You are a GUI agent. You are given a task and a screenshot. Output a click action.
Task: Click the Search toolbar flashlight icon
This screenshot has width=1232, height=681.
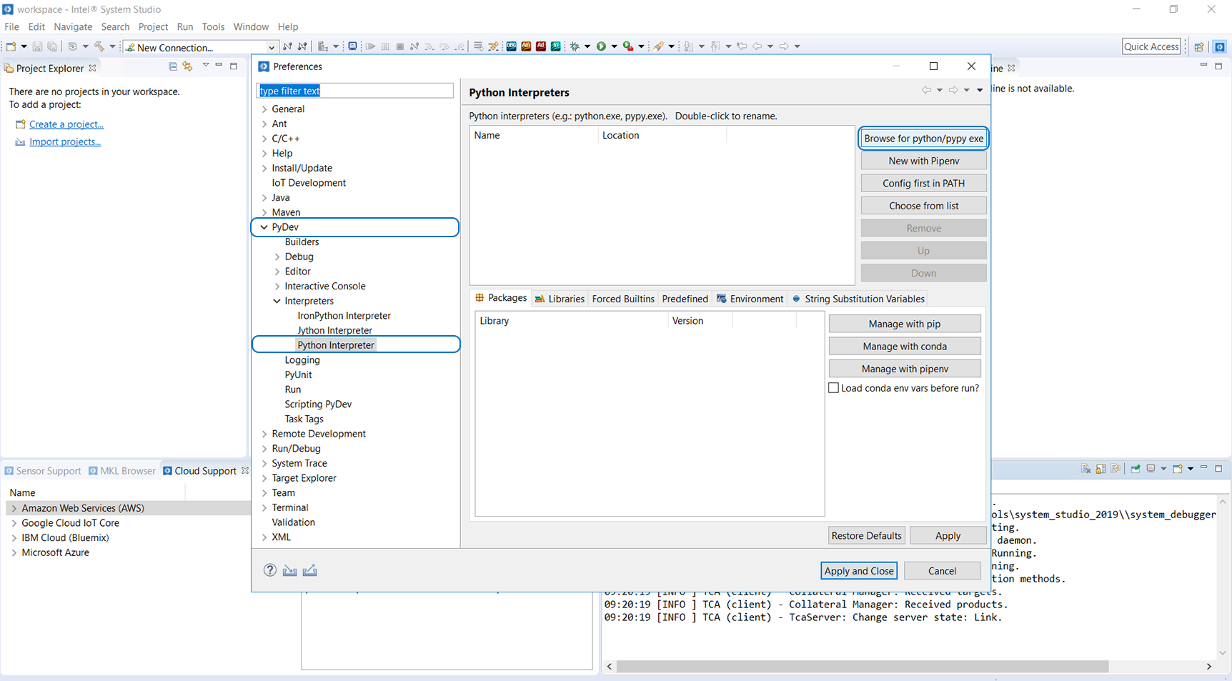click(x=659, y=46)
